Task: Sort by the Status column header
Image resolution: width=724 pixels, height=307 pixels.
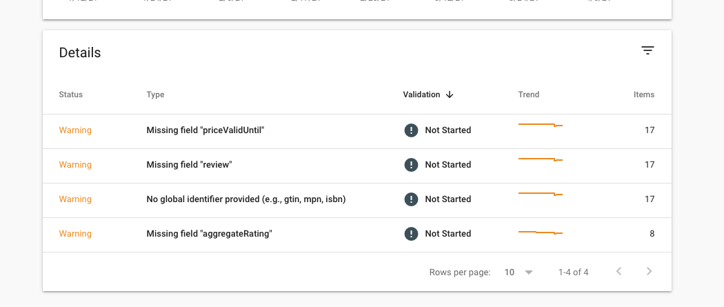Action: [x=70, y=95]
